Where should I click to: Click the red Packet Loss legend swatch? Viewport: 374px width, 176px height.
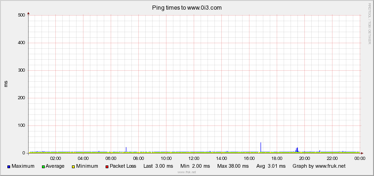pyautogui.click(x=107, y=167)
